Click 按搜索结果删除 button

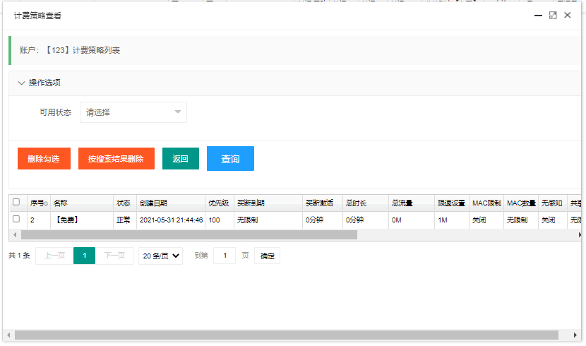click(x=116, y=158)
